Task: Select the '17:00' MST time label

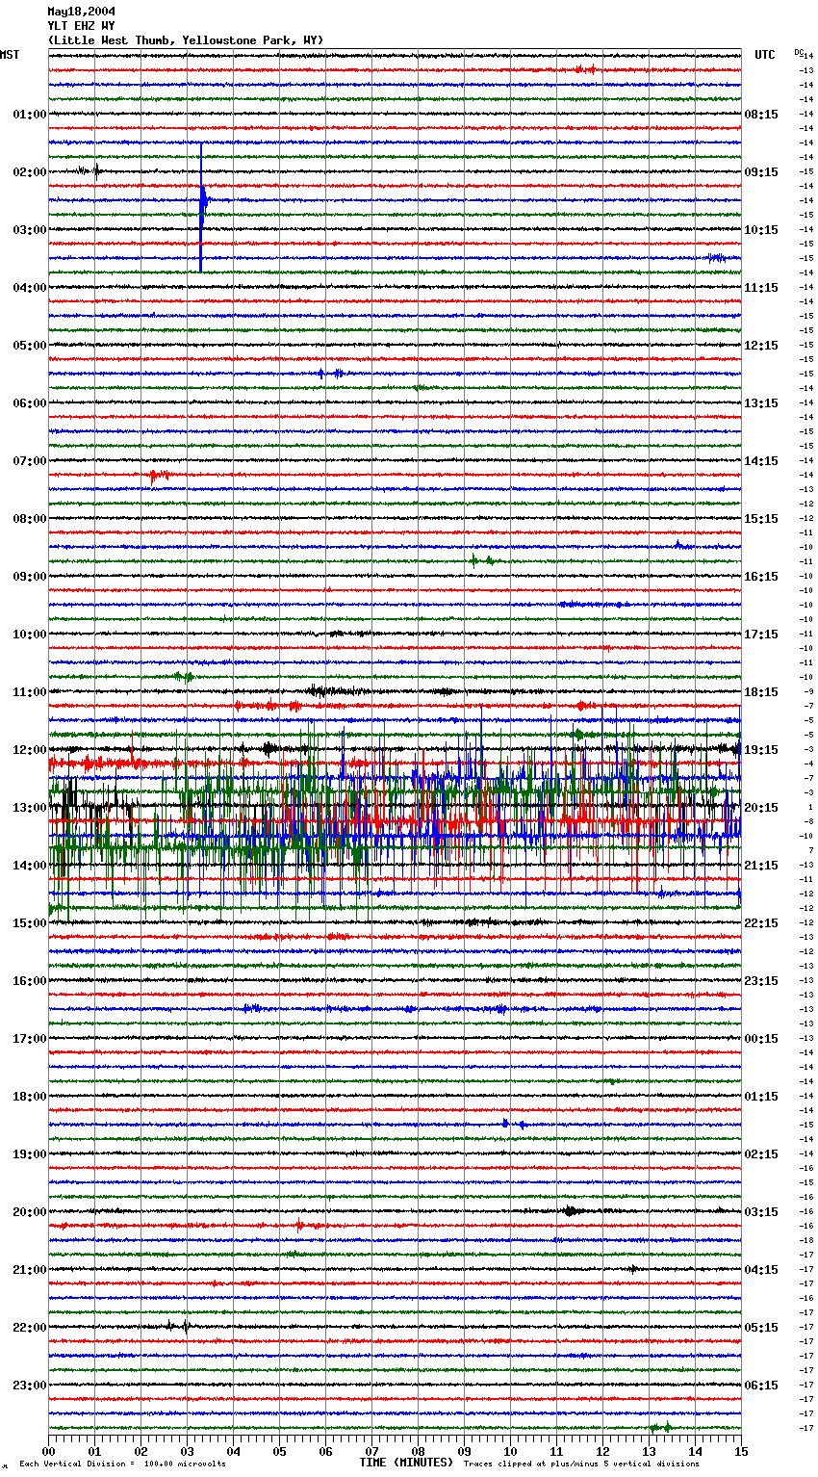Action: click(30, 1039)
